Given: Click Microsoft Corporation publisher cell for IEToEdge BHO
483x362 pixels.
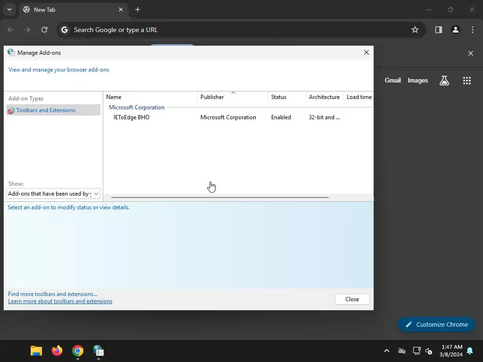Looking at the screenshot, I should click(x=228, y=117).
